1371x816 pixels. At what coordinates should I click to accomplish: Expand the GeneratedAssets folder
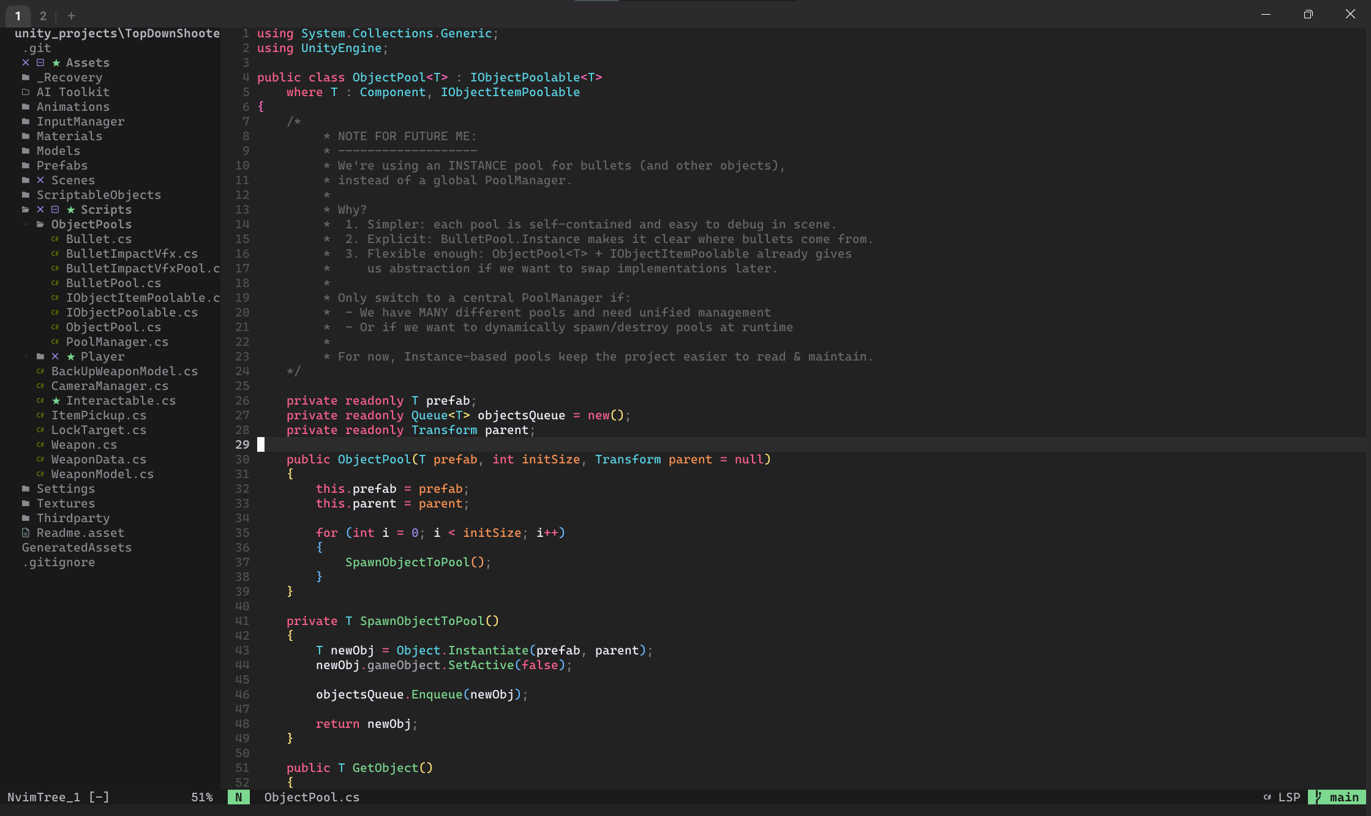click(77, 548)
